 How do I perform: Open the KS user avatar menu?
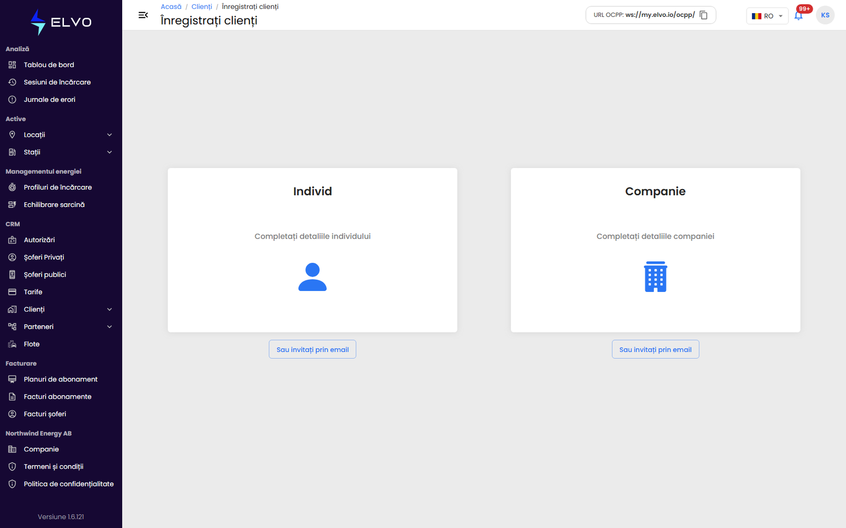point(825,15)
